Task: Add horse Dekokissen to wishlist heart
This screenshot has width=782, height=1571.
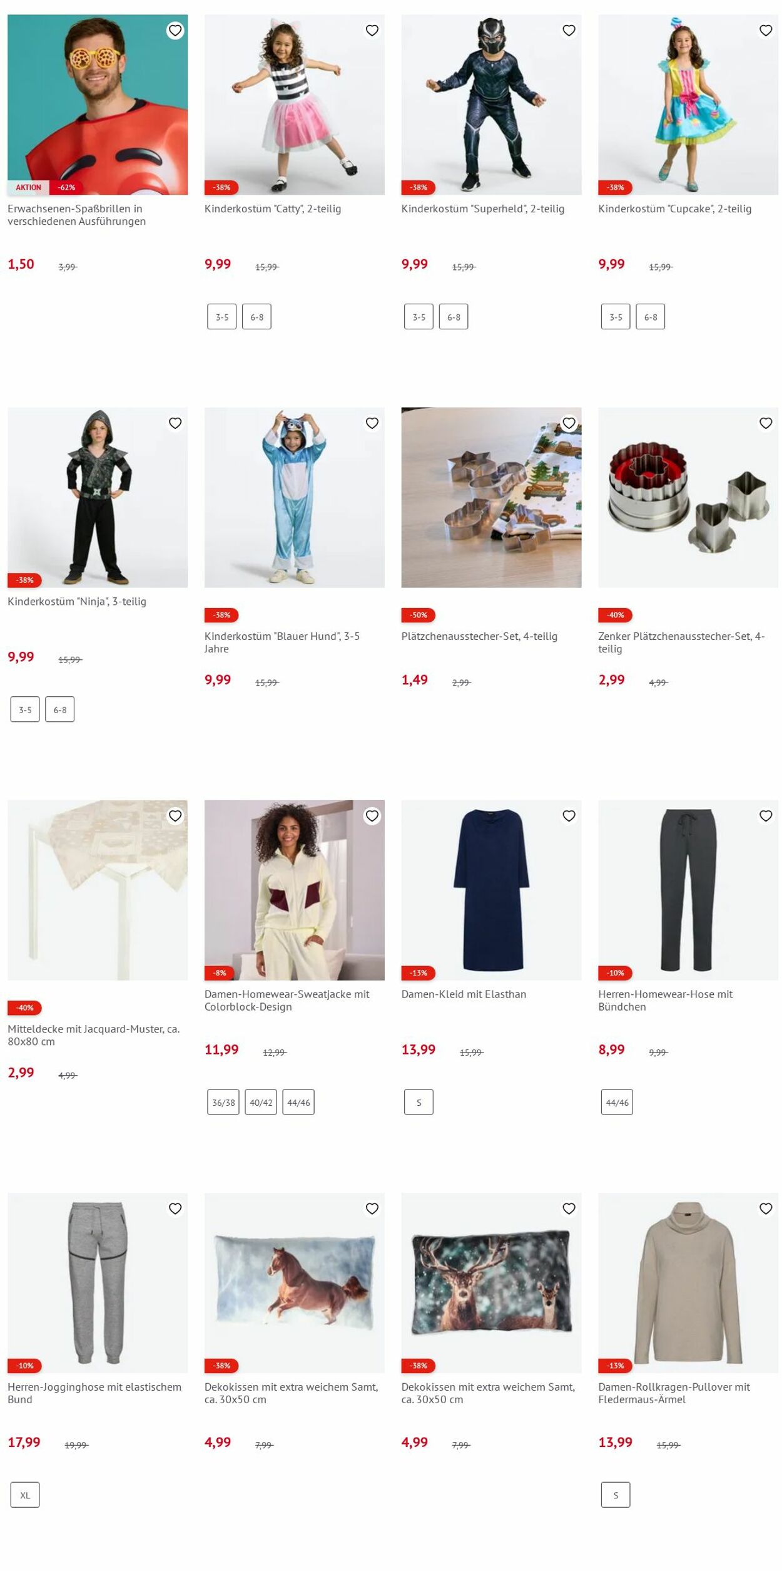Action: coord(372,1208)
